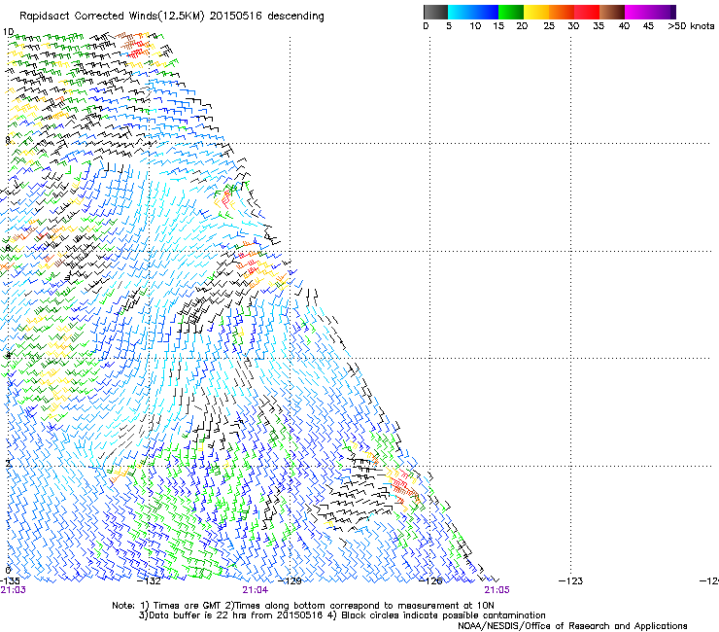Screen dimensions: 719x632
Task: Click the purple '21:05' time label
Action: point(497,590)
